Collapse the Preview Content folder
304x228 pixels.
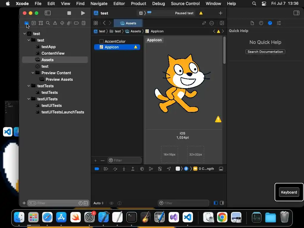pos(33,73)
